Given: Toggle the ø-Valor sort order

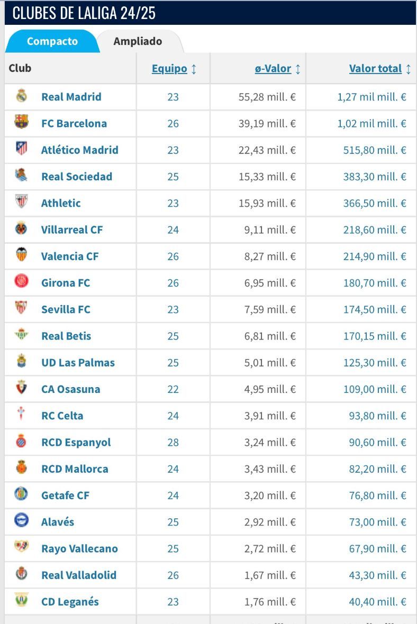Looking at the screenshot, I should tap(273, 68).
